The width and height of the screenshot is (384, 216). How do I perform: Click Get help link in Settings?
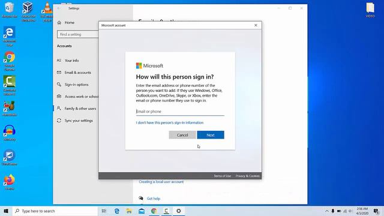click(154, 199)
